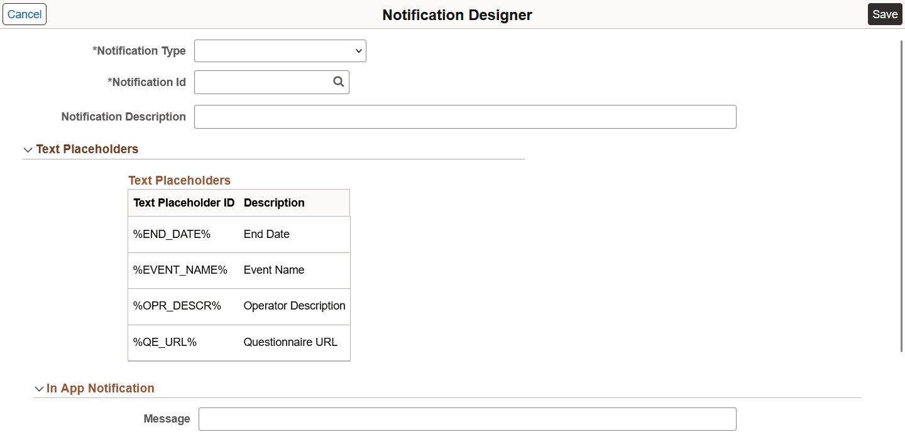
Task: Click the Questionnaire URL description cell
Action: (x=290, y=342)
